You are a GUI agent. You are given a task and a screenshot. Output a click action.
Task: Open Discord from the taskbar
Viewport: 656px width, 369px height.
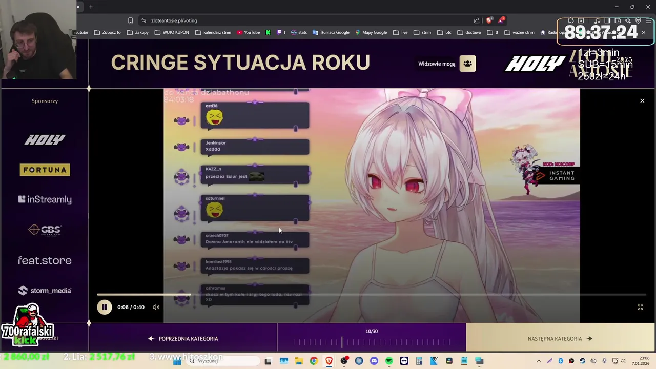point(374,361)
